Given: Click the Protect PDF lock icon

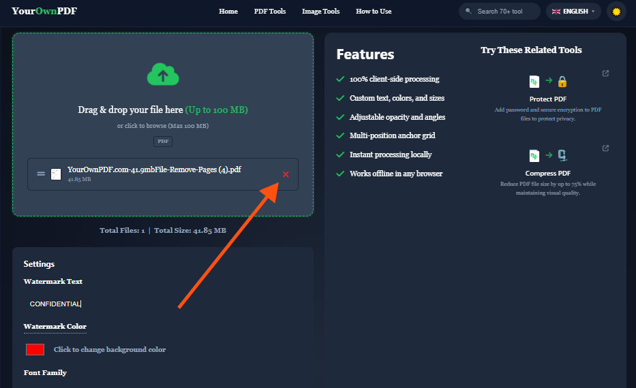Looking at the screenshot, I should pyautogui.click(x=562, y=82).
